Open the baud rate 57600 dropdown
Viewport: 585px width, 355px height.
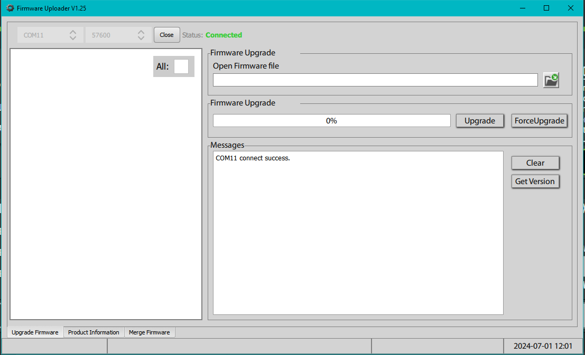pyautogui.click(x=111, y=35)
